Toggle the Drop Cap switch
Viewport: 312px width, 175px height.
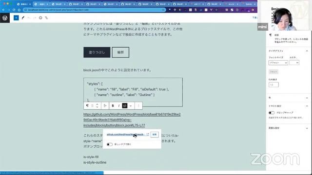272,113
